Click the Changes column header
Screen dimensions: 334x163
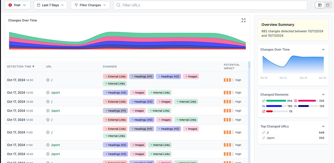[110, 67]
